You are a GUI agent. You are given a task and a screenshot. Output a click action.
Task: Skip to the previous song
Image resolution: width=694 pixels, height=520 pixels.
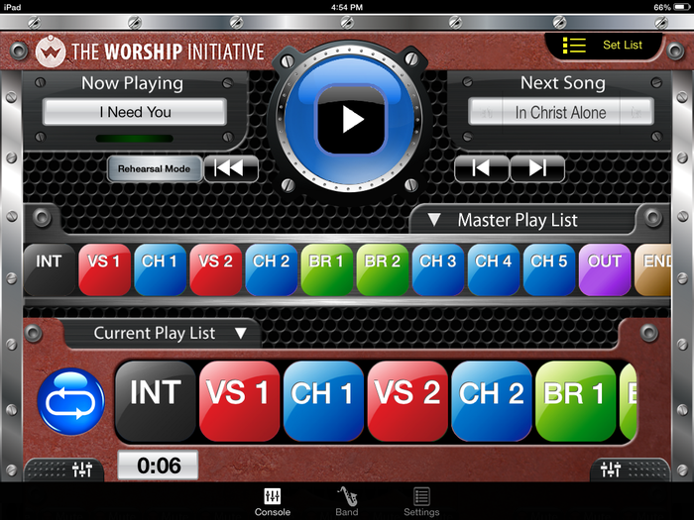[482, 168]
